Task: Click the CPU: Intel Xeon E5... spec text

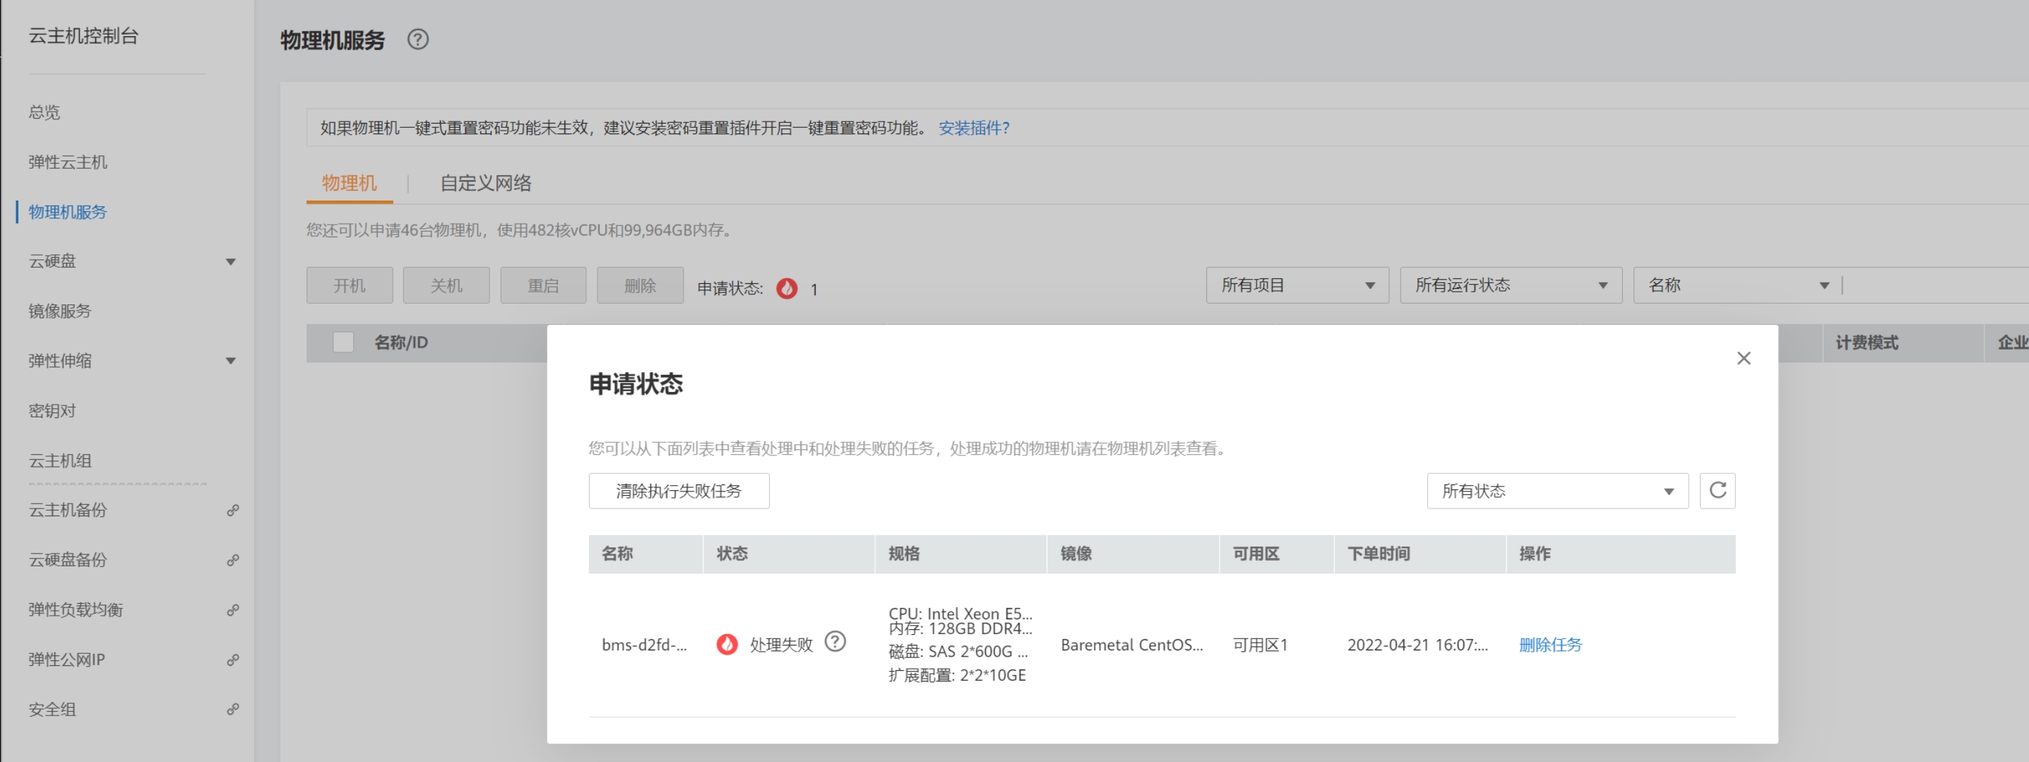Action: pyautogui.click(x=959, y=613)
